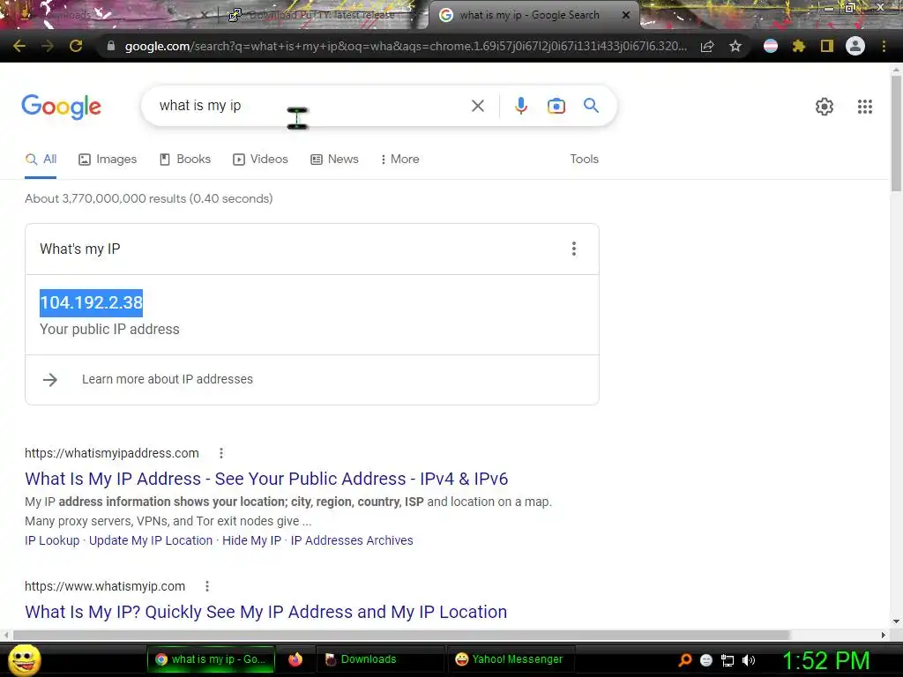Go to Google home via the logo
The height and width of the screenshot is (677, 903).
pos(62,107)
